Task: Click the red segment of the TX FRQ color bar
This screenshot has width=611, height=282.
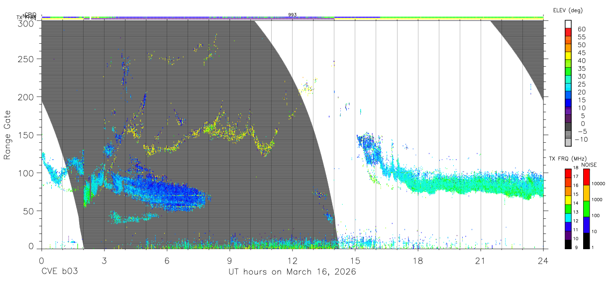Action: (x=568, y=173)
